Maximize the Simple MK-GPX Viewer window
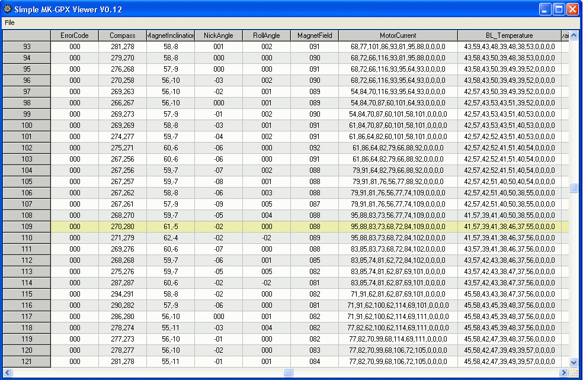 coord(559,9)
